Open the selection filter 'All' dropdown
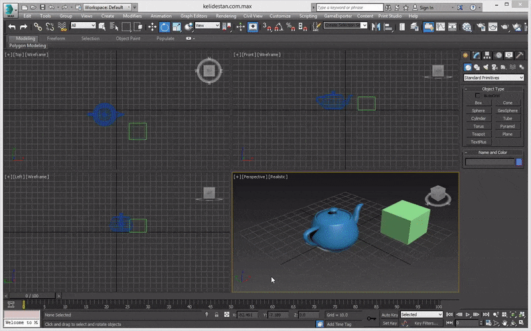 click(x=83, y=25)
